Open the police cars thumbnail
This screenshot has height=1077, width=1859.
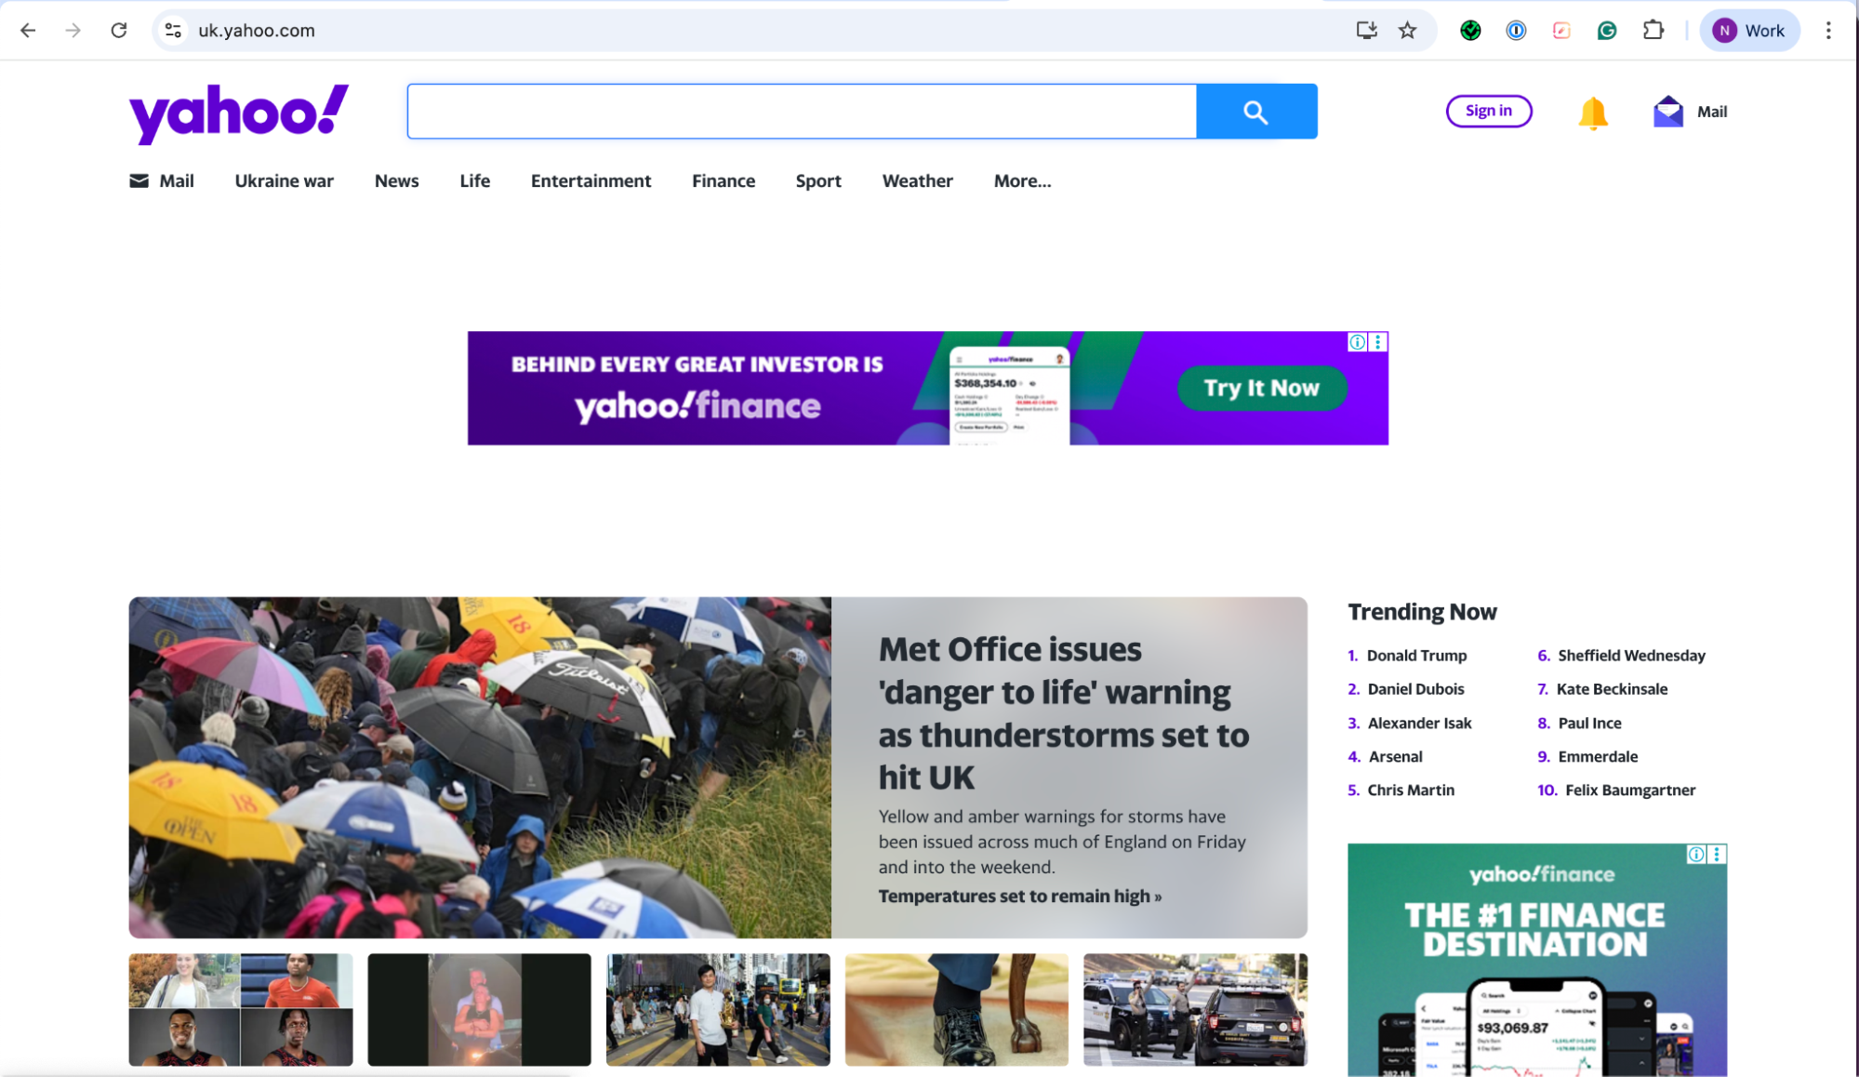[x=1195, y=1009]
